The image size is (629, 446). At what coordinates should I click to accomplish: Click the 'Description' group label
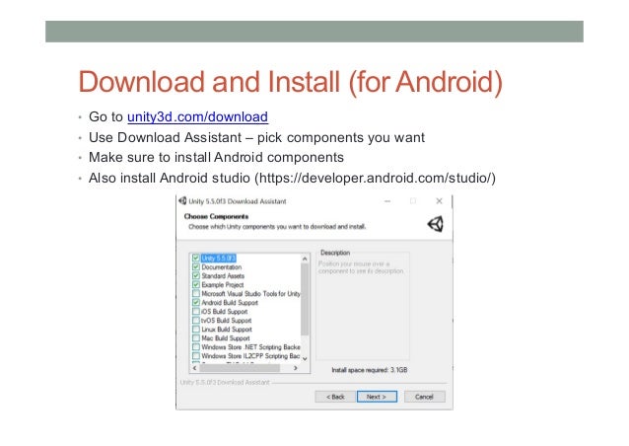click(x=335, y=253)
